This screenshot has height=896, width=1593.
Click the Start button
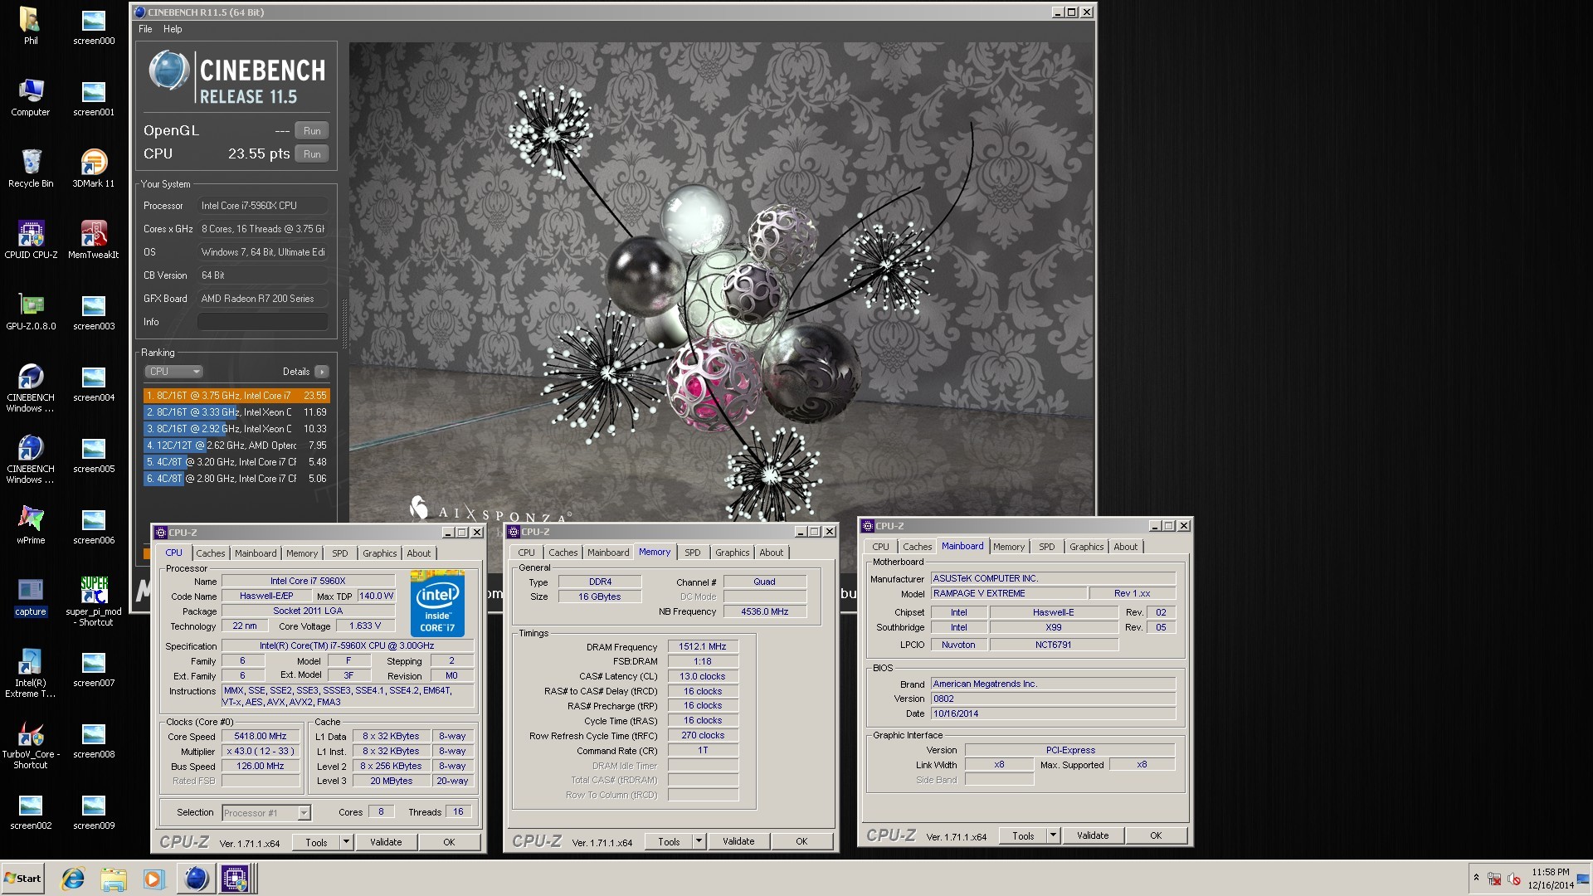(x=23, y=879)
